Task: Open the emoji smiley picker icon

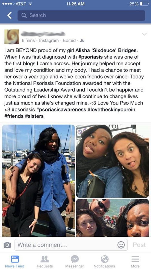Action: [121, 245]
